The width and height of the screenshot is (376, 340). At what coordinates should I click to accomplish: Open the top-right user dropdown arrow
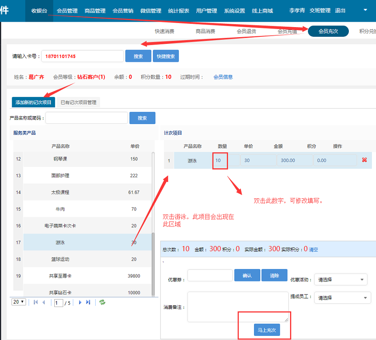[365, 10]
